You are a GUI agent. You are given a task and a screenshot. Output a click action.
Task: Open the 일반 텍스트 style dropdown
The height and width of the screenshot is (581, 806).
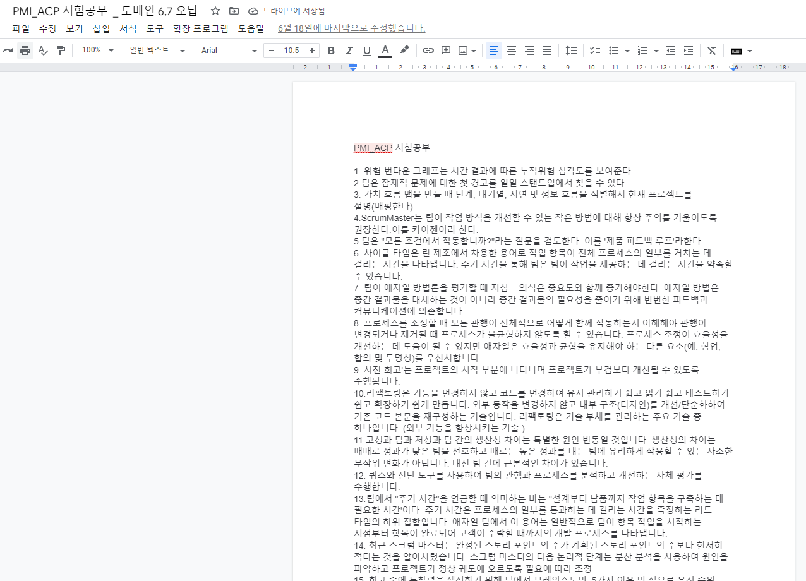pyautogui.click(x=157, y=51)
